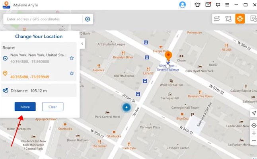
Task: Click the CitySpire Center label
Action: 178,148
